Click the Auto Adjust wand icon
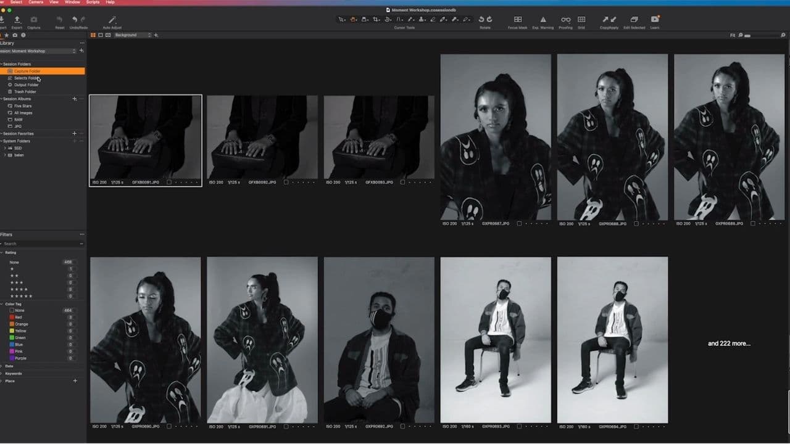This screenshot has height=444, width=790. coord(112,20)
